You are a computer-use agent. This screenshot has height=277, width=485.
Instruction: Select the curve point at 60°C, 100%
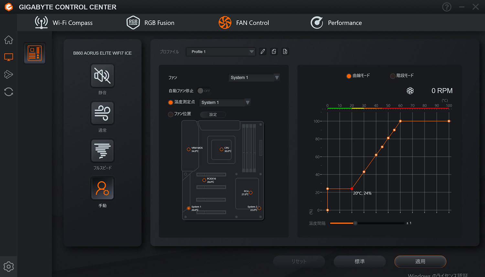[x=400, y=121]
